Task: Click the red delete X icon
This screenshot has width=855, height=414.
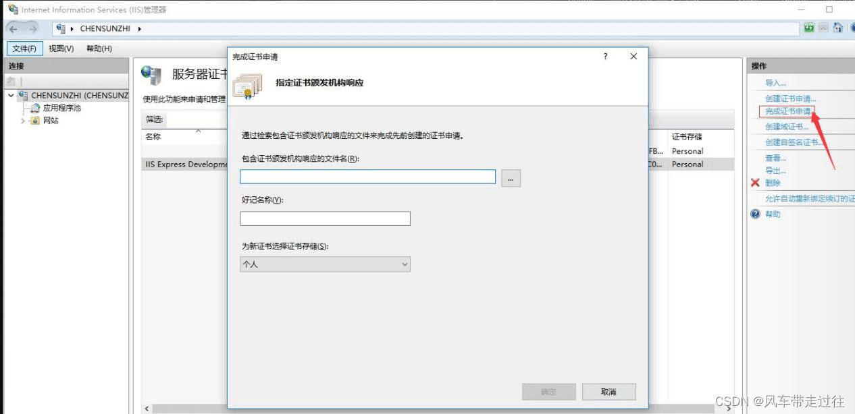Action: click(x=756, y=183)
